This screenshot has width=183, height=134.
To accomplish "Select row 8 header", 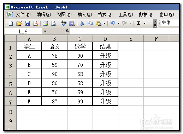I will (10, 110).
